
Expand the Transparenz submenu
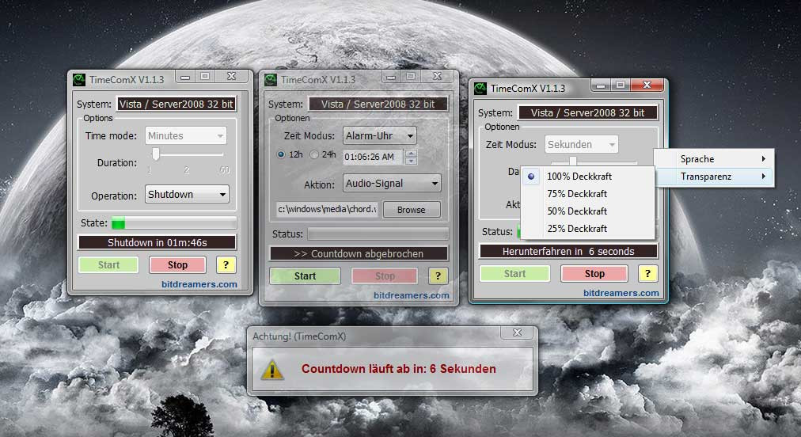715,177
